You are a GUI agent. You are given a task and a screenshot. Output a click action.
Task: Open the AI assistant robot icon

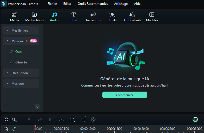(195, 119)
